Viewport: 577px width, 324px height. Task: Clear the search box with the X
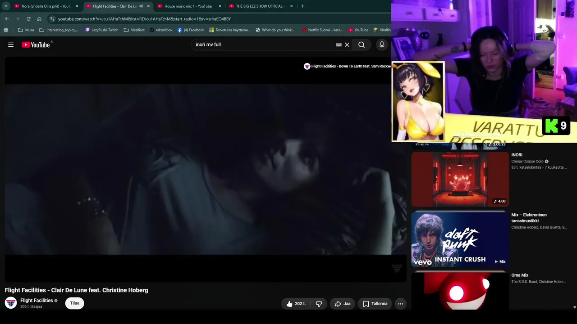coord(347,45)
